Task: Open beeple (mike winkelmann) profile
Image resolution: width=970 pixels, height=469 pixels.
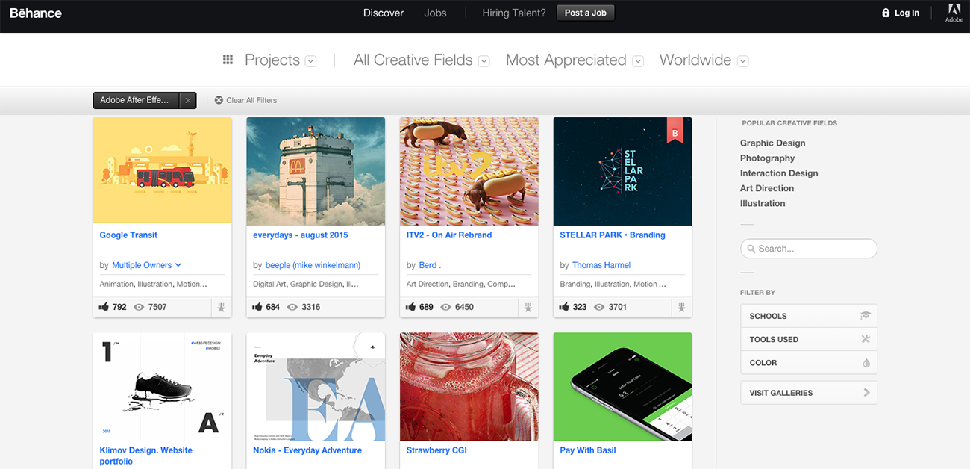Action: click(x=313, y=265)
